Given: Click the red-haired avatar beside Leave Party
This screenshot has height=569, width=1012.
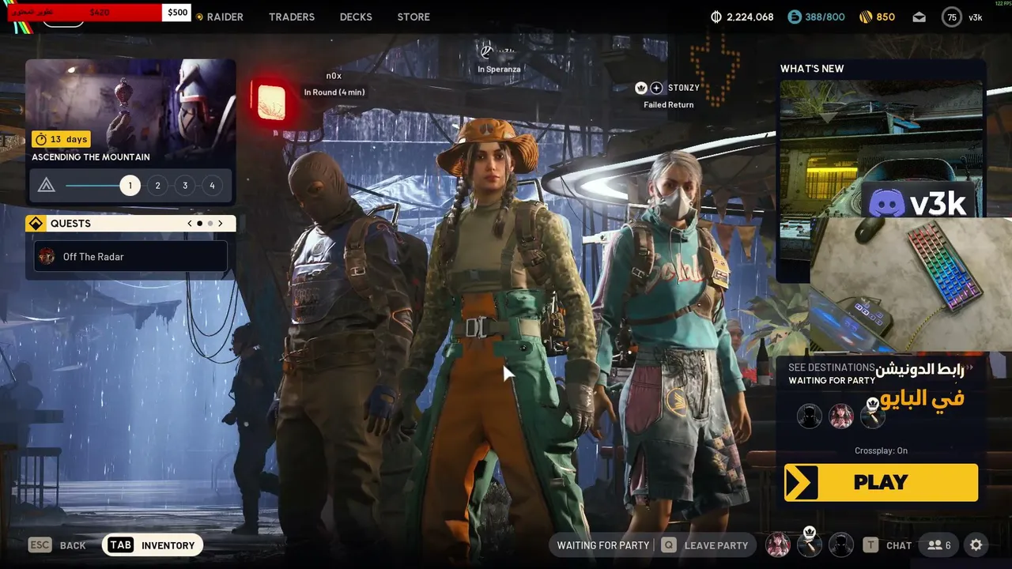Looking at the screenshot, I should click(778, 545).
